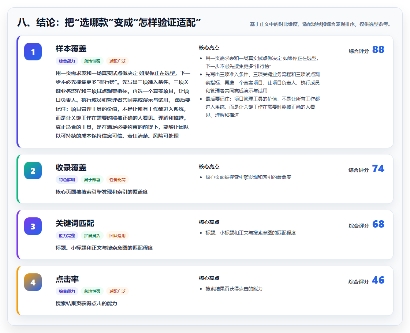Select the 样本覆盖 card title

coord(71,49)
